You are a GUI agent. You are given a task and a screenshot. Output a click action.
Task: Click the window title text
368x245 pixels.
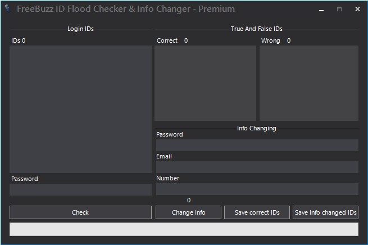[x=126, y=9]
